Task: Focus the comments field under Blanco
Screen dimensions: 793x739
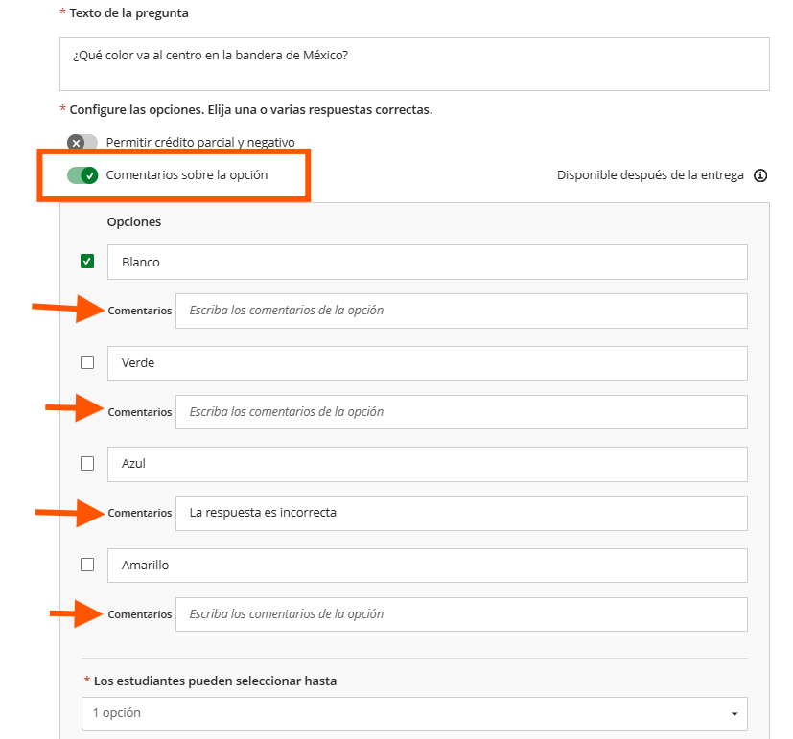Action: click(x=461, y=311)
